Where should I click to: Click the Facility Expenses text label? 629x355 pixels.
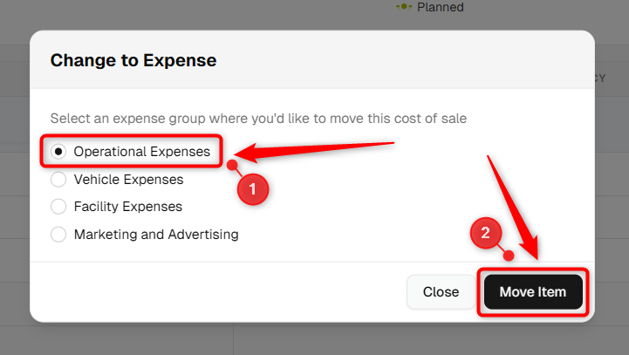128,207
